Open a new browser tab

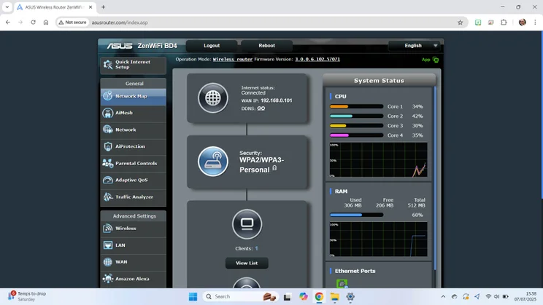[103, 7]
